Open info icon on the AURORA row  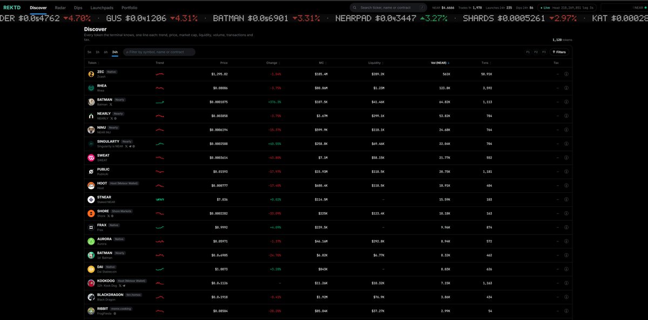pos(566,241)
